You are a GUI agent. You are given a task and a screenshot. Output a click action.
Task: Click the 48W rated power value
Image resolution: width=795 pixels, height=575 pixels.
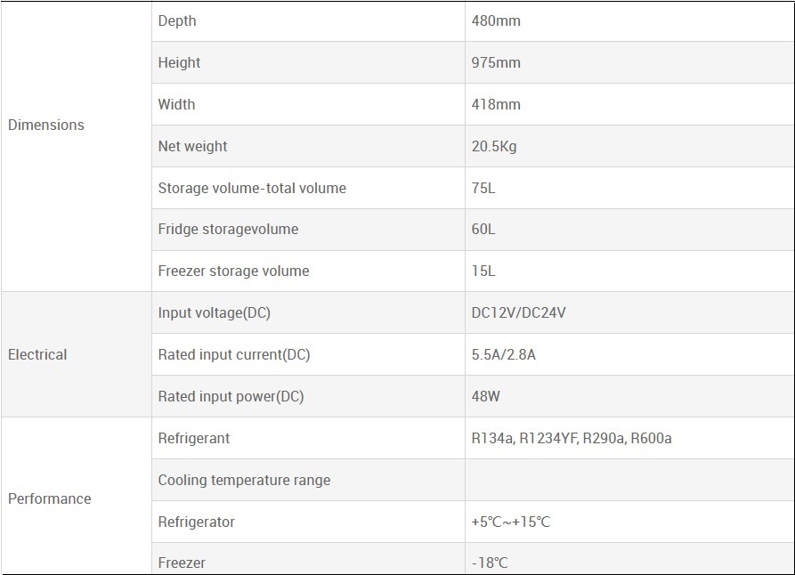click(x=485, y=396)
